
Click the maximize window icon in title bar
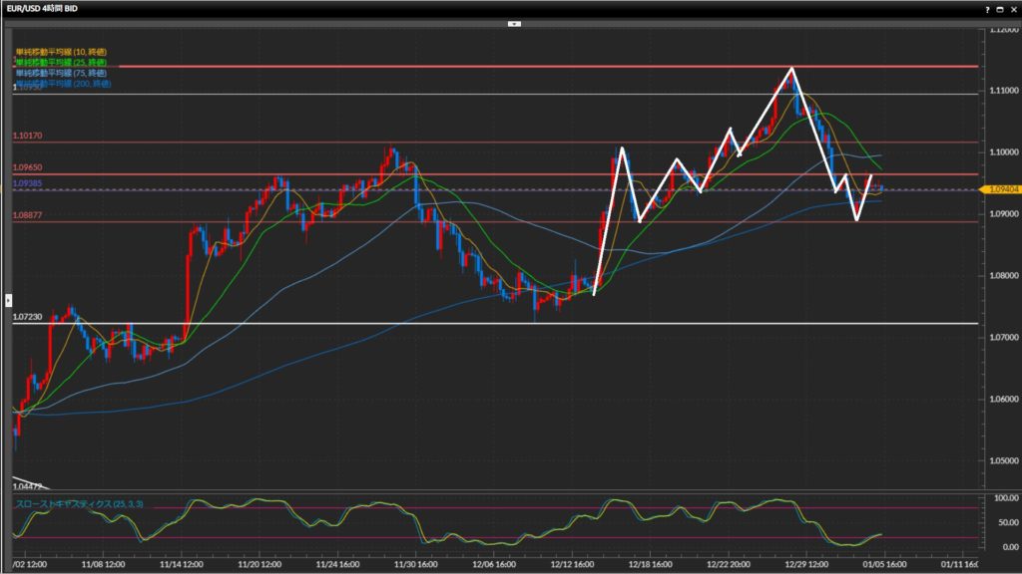(999, 8)
